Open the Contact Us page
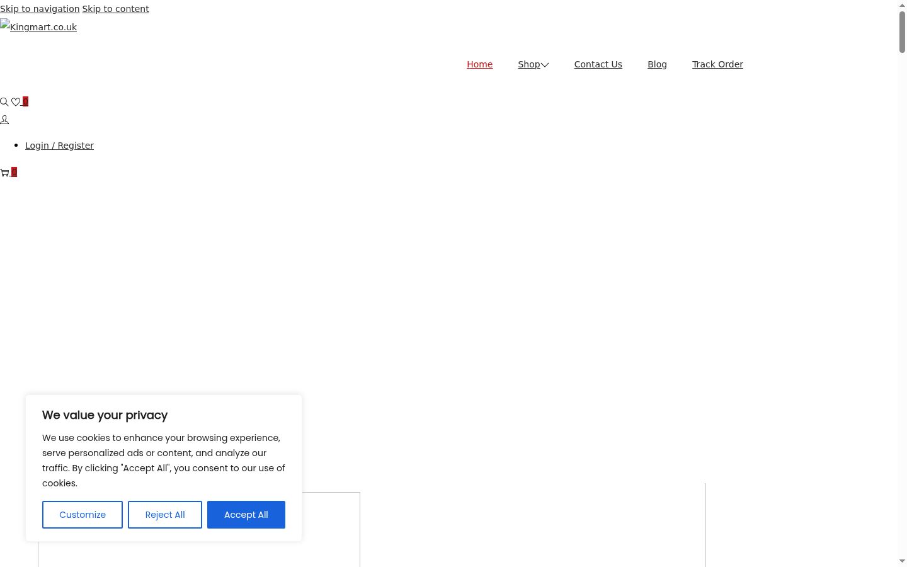Screen dimensions: 907x567 pyautogui.click(x=598, y=64)
